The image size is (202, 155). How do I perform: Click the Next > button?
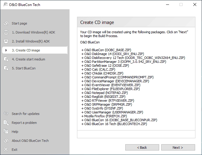(178, 148)
